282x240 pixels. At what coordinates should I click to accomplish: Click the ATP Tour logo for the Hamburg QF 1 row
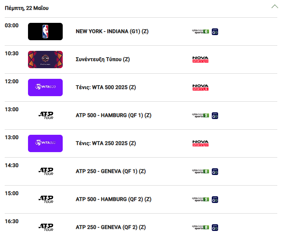click(46, 115)
